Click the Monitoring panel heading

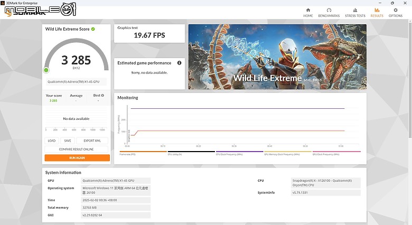[128, 98]
